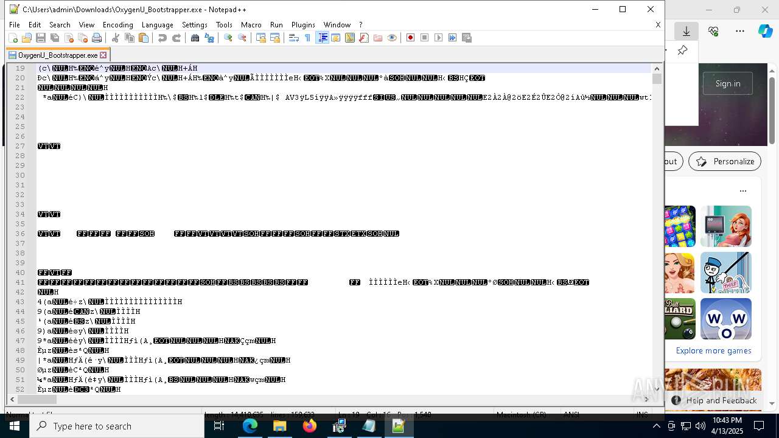Open the user-defined language icon
Viewport: 779px width, 438px height.
(336, 38)
